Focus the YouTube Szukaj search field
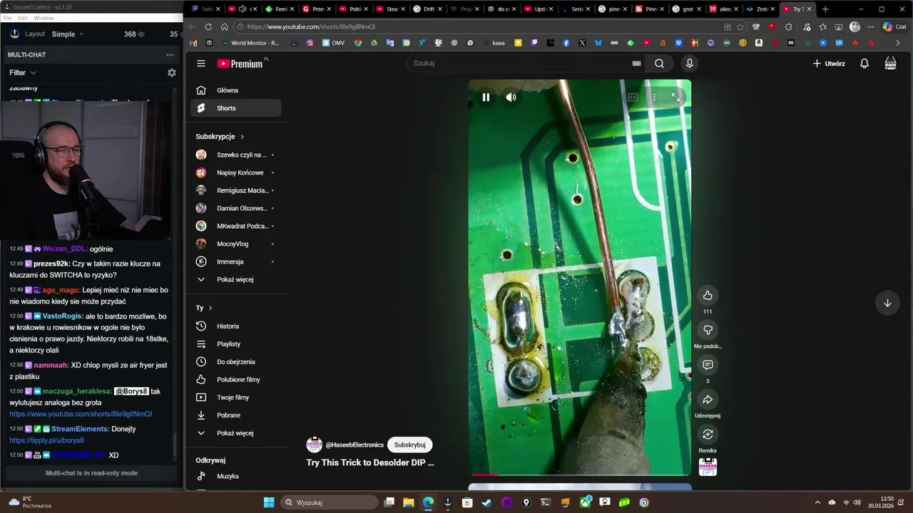913x513 pixels. coord(524,63)
